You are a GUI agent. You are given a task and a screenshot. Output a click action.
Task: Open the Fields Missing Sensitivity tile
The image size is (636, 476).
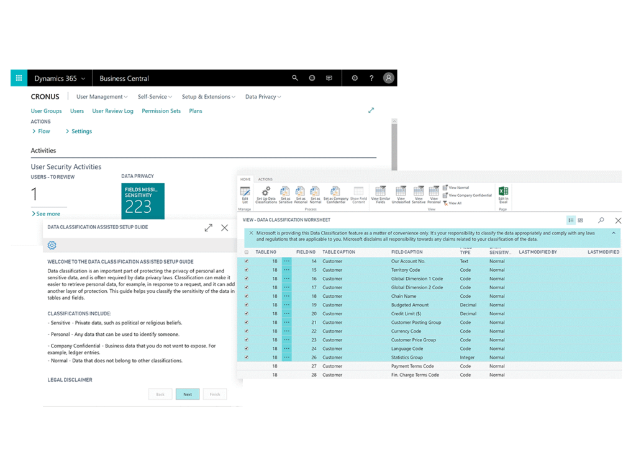(143, 200)
